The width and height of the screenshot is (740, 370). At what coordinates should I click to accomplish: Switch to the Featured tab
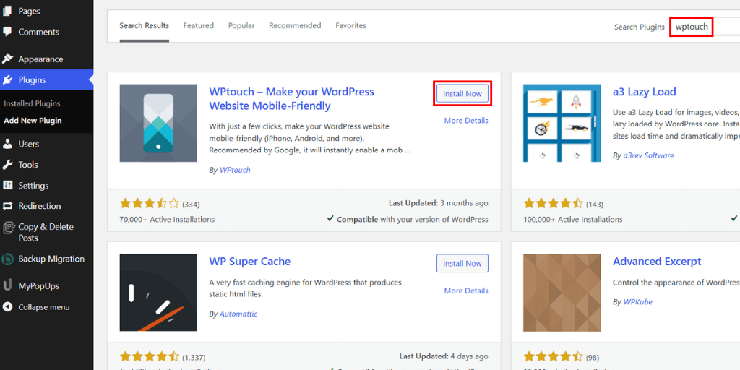tap(199, 25)
